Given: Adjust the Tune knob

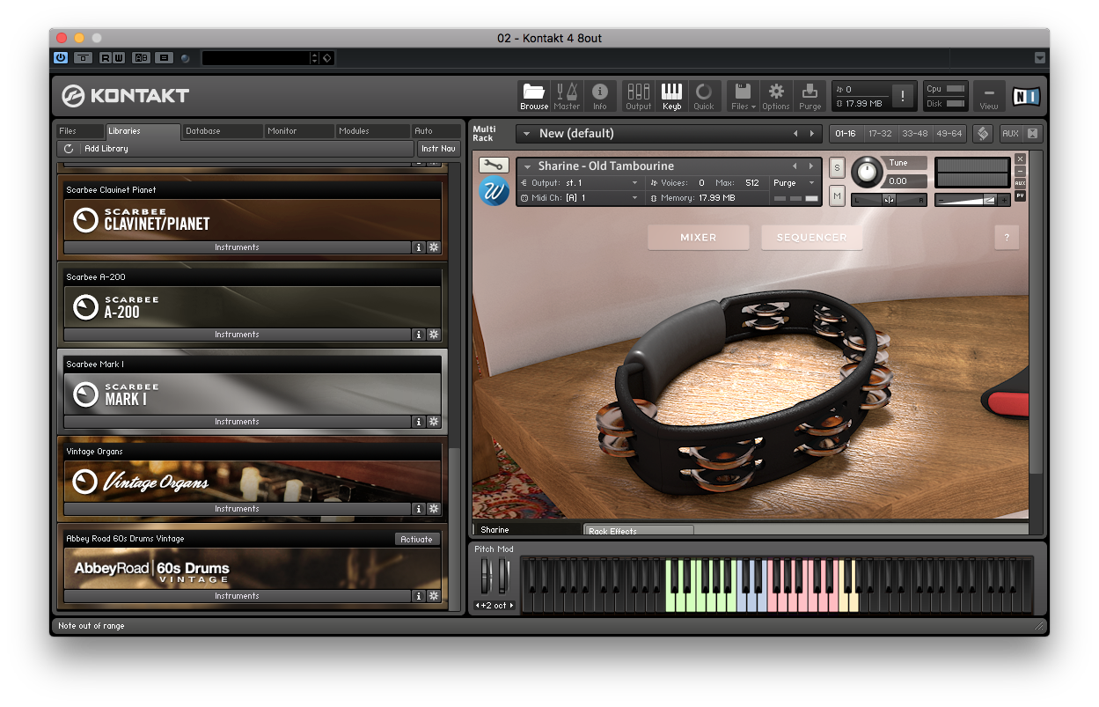Looking at the screenshot, I should tap(867, 172).
